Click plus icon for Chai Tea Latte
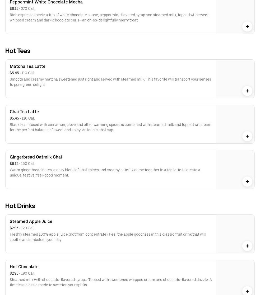Image resolution: width=260 pixels, height=295 pixels. point(247,136)
